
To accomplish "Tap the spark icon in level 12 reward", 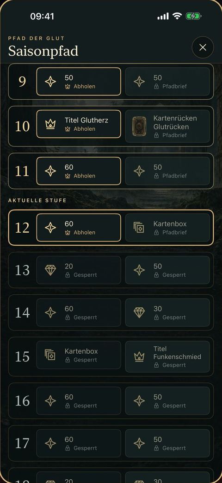I will [x=50, y=228].
